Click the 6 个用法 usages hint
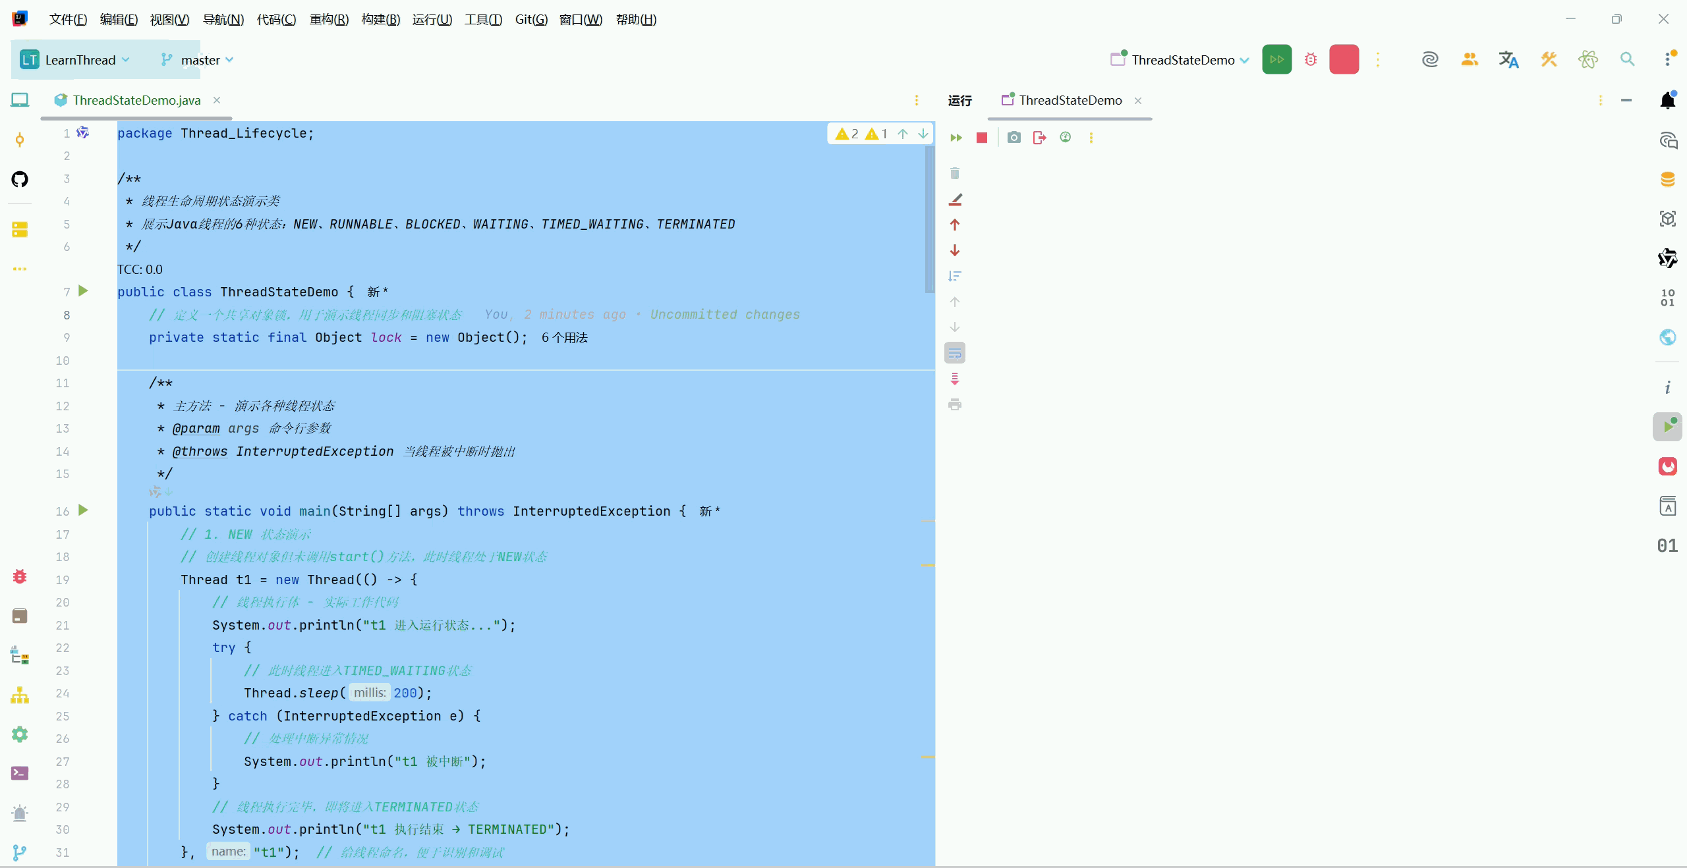Screen dimensions: 1687x868 point(565,338)
